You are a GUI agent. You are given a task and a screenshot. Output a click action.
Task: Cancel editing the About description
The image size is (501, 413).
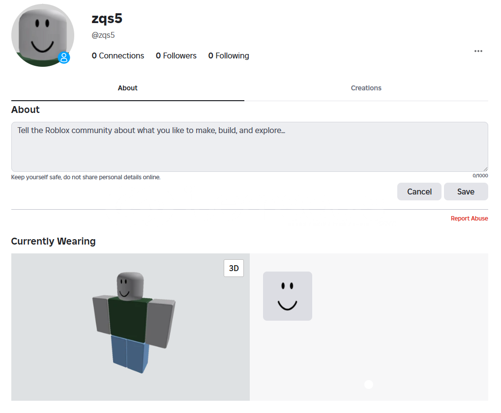tap(419, 192)
